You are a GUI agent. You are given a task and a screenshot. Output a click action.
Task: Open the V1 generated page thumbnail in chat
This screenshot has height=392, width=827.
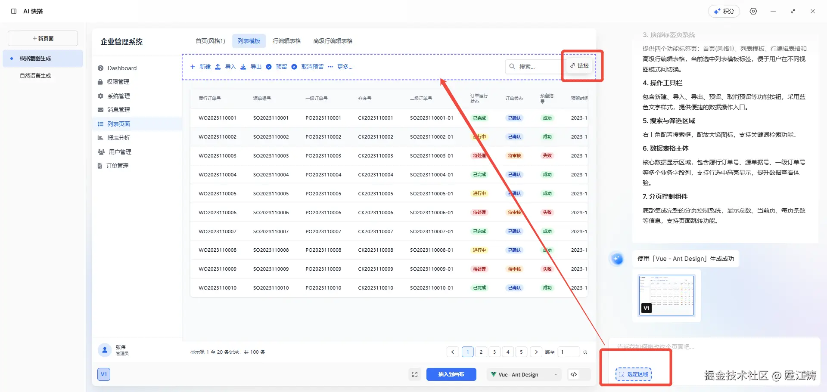click(x=667, y=296)
